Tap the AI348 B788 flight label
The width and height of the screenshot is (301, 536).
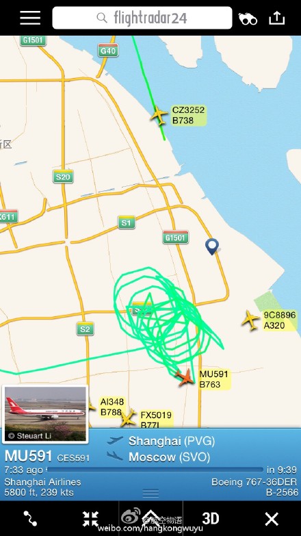click(x=112, y=407)
